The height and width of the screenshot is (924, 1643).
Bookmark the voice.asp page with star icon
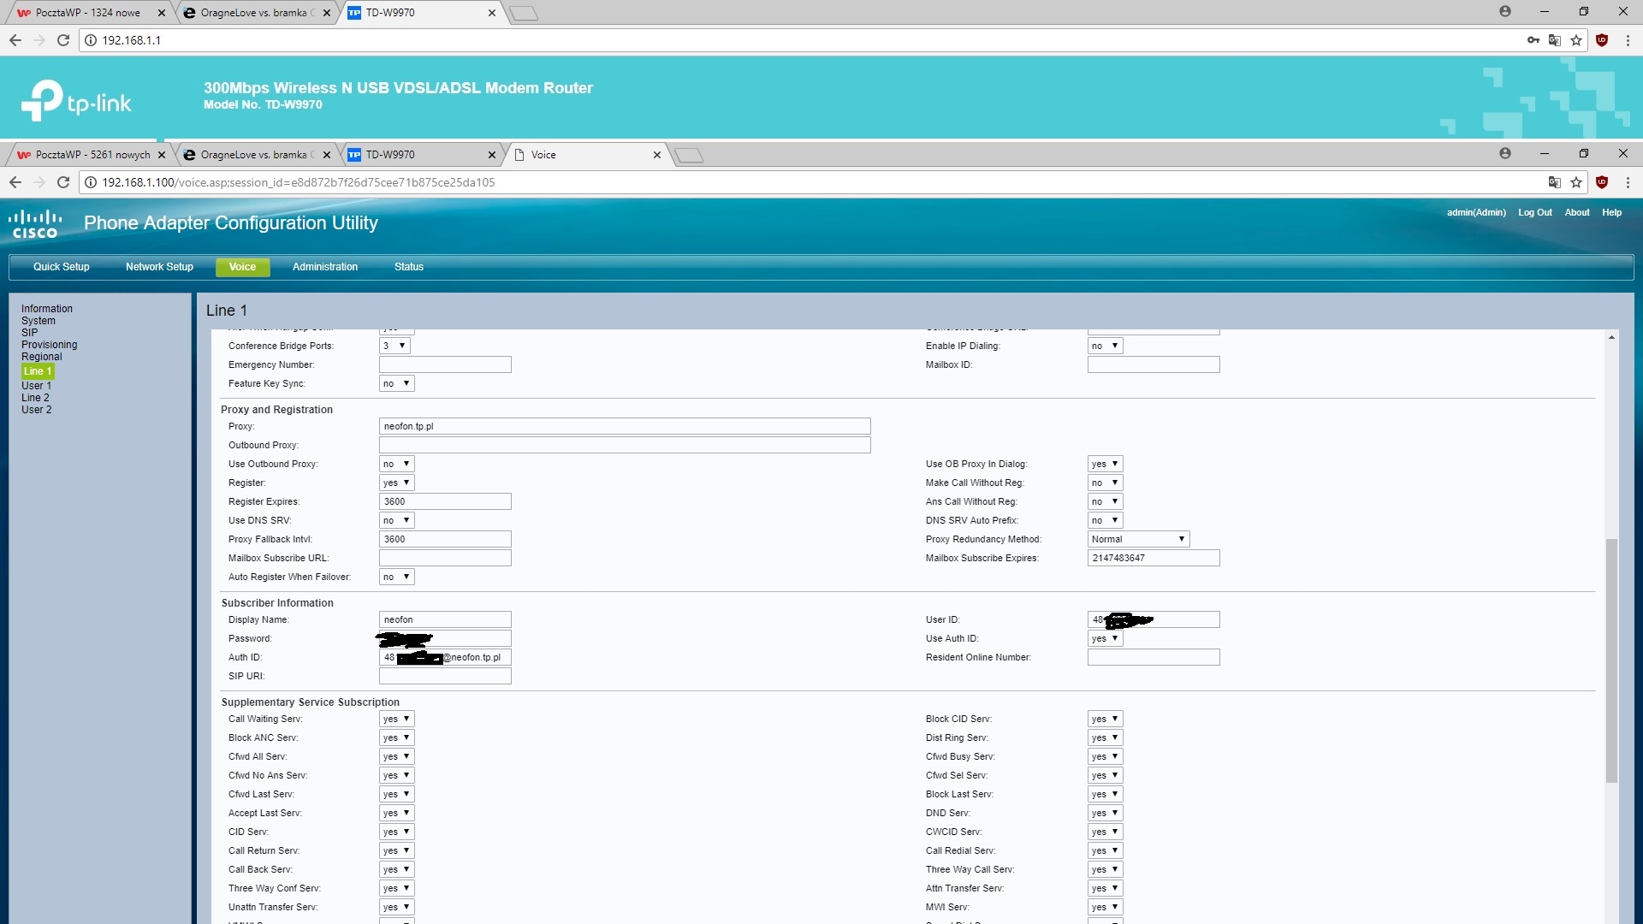pyautogui.click(x=1576, y=182)
